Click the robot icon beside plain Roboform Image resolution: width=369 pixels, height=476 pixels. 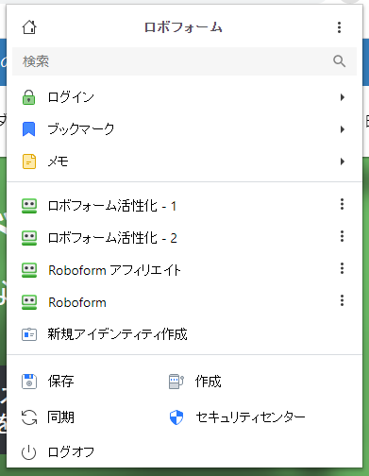[x=29, y=302]
